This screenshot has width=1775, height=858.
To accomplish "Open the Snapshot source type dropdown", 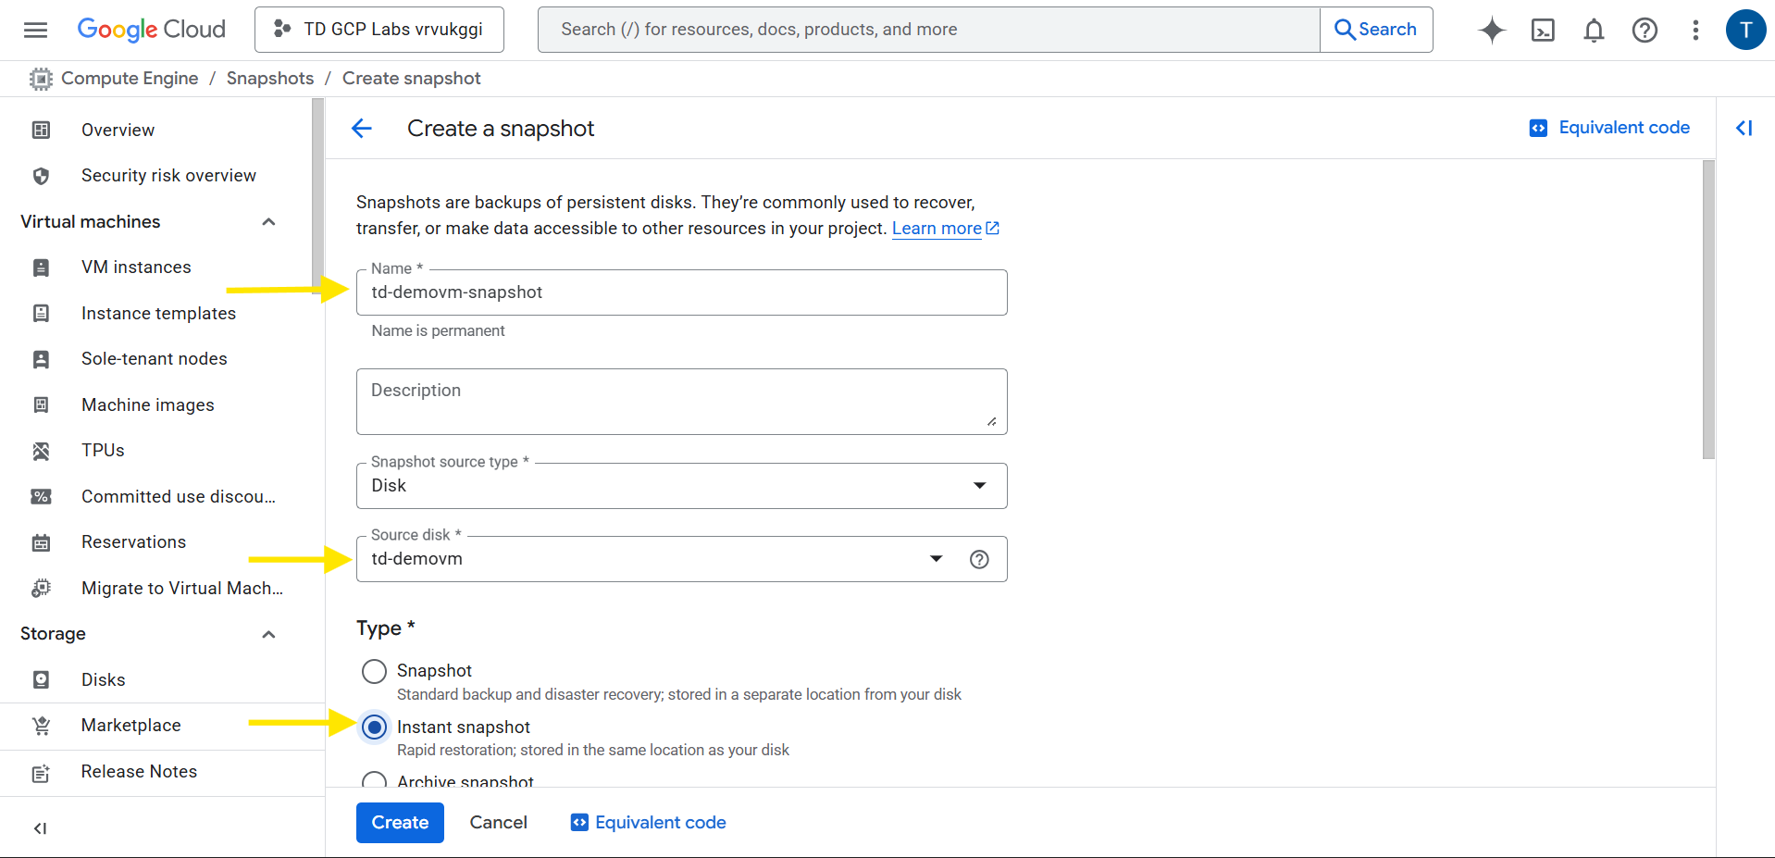I will tap(681, 486).
